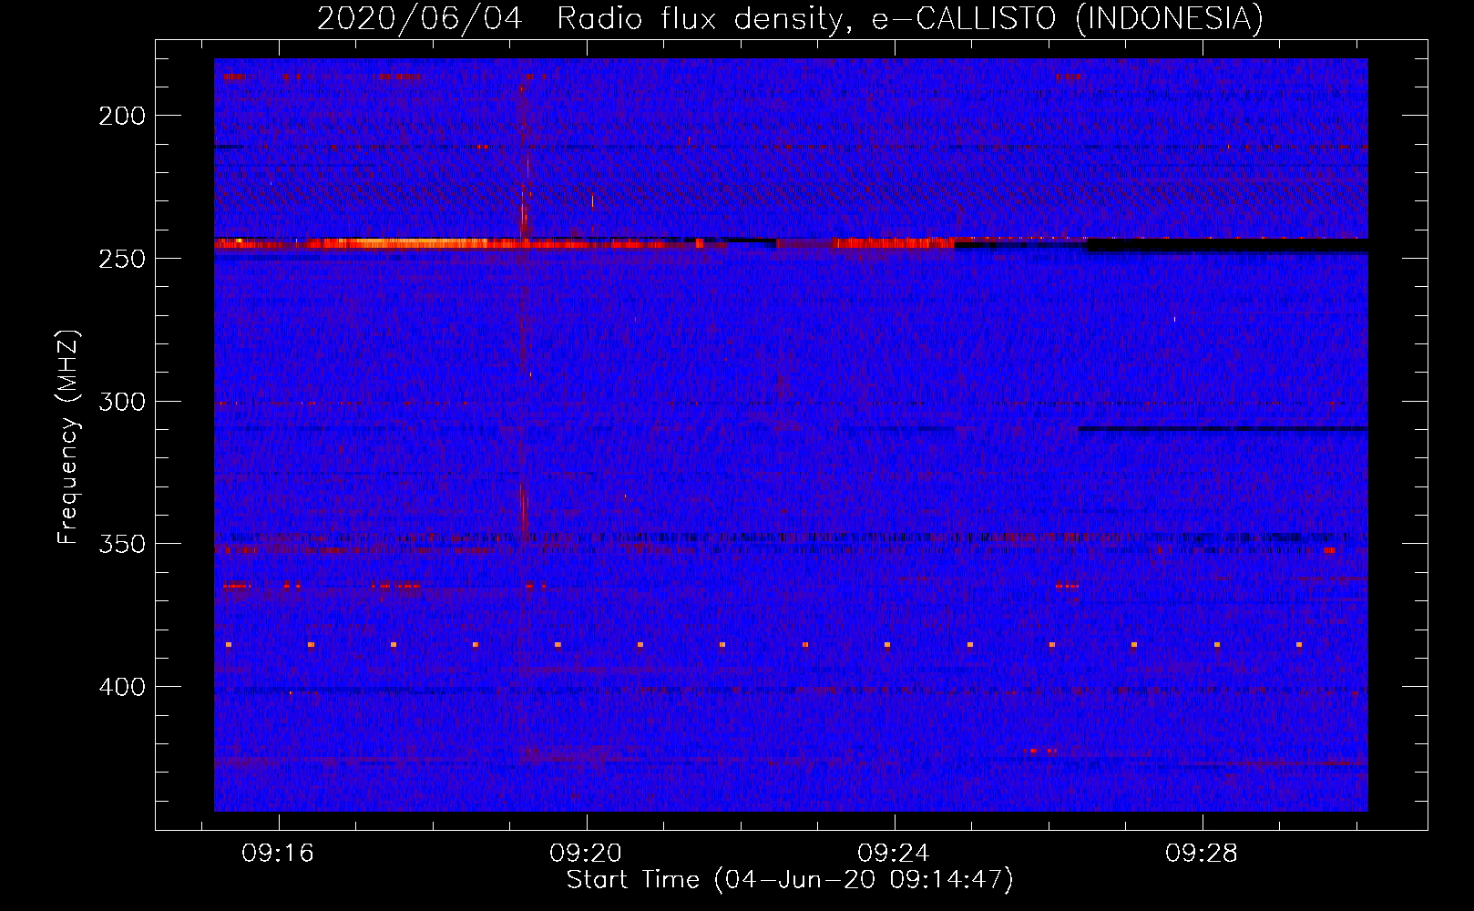Click the "Start Time (04-Jun-20 09:14:47)" label
Image resolution: width=1474 pixels, height=911 pixels.
tap(790, 880)
